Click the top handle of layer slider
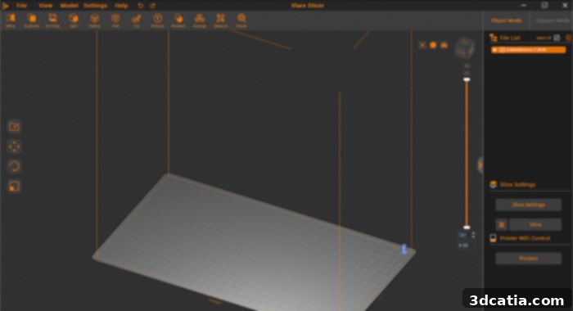Screen dimensions: 573x311 [x=467, y=79]
